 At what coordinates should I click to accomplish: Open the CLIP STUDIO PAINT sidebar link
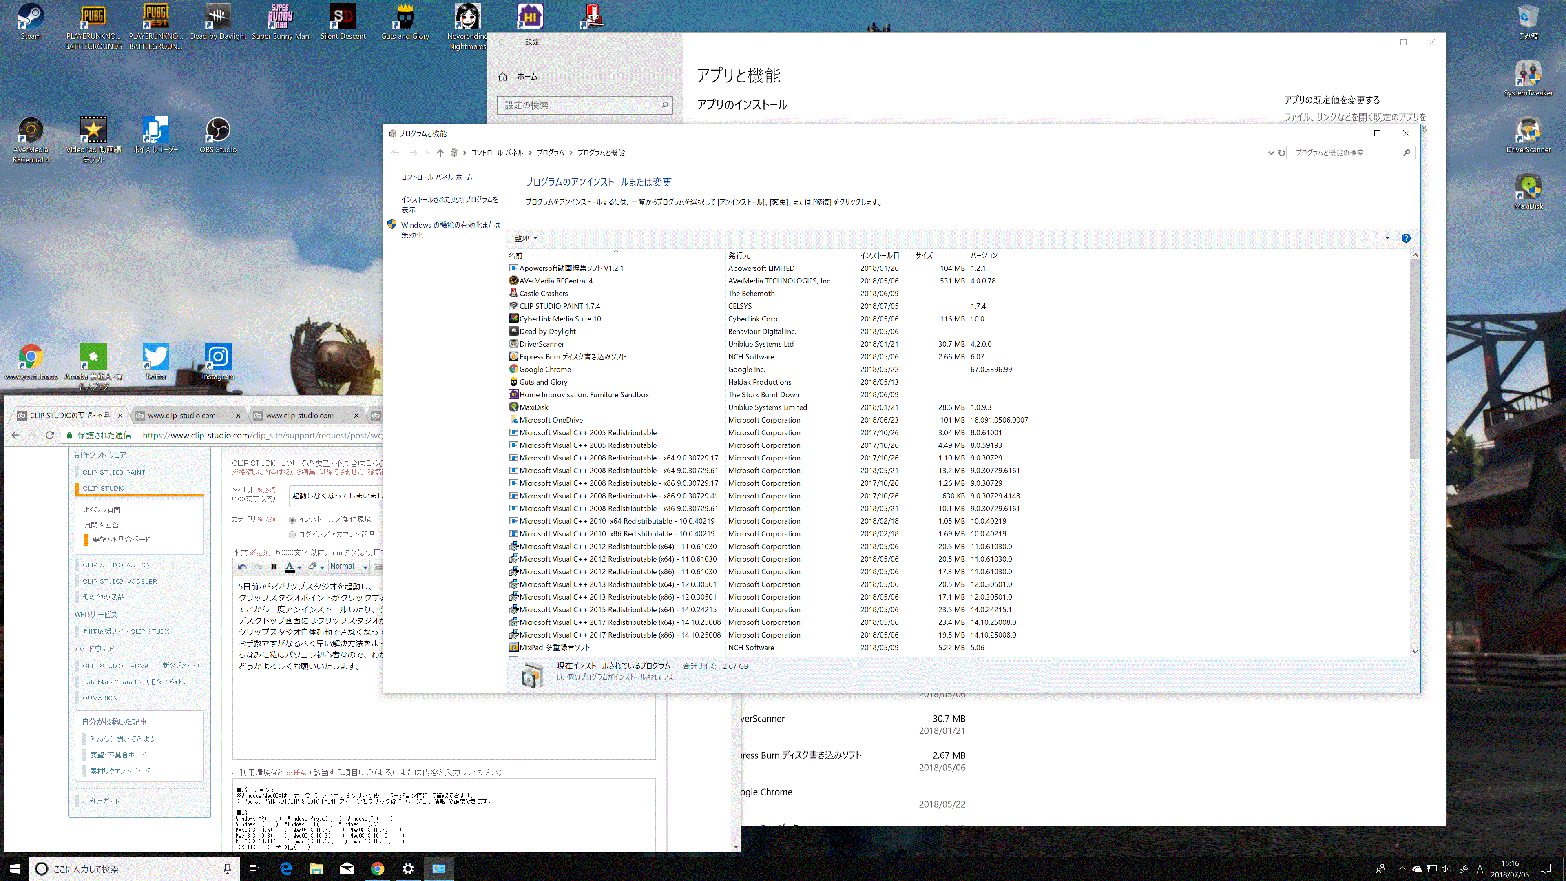[x=114, y=472]
